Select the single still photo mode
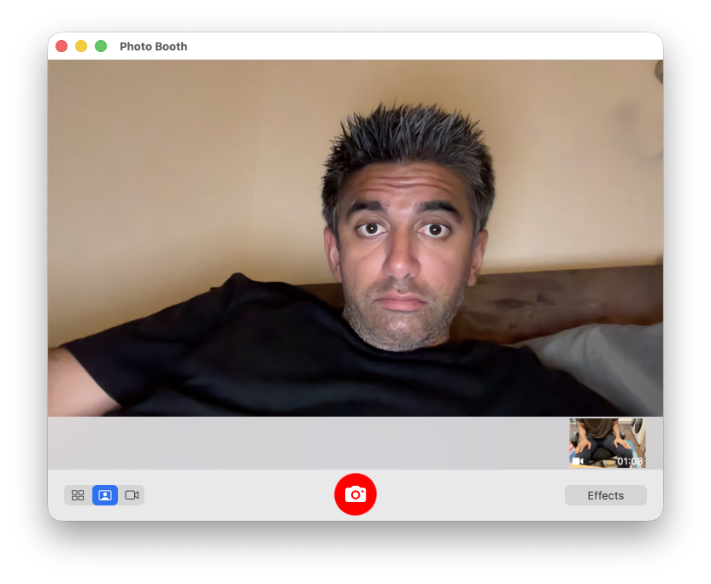711x584 pixels. coord(105,495)
